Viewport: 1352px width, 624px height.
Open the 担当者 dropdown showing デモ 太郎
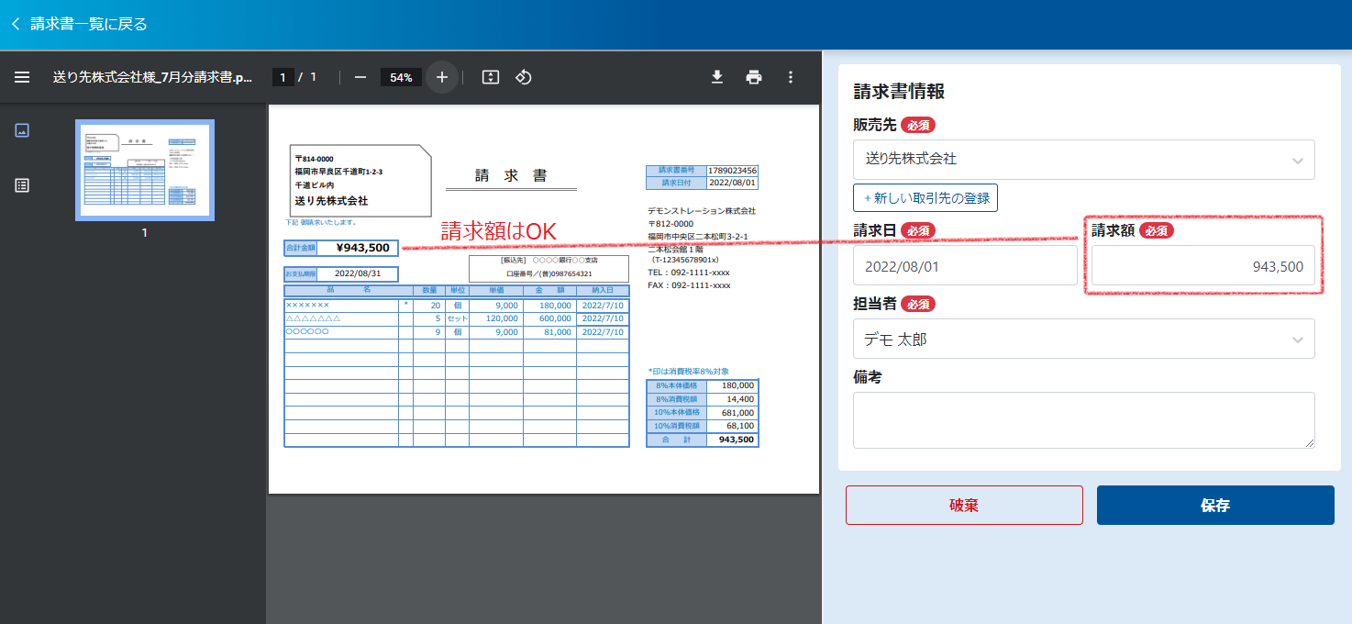(1083, 339)
